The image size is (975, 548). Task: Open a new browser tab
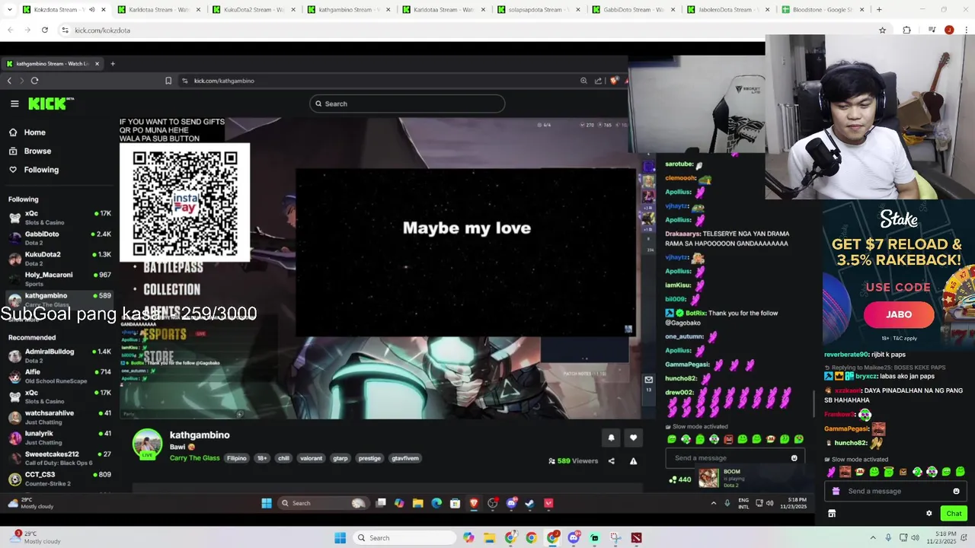879,10
